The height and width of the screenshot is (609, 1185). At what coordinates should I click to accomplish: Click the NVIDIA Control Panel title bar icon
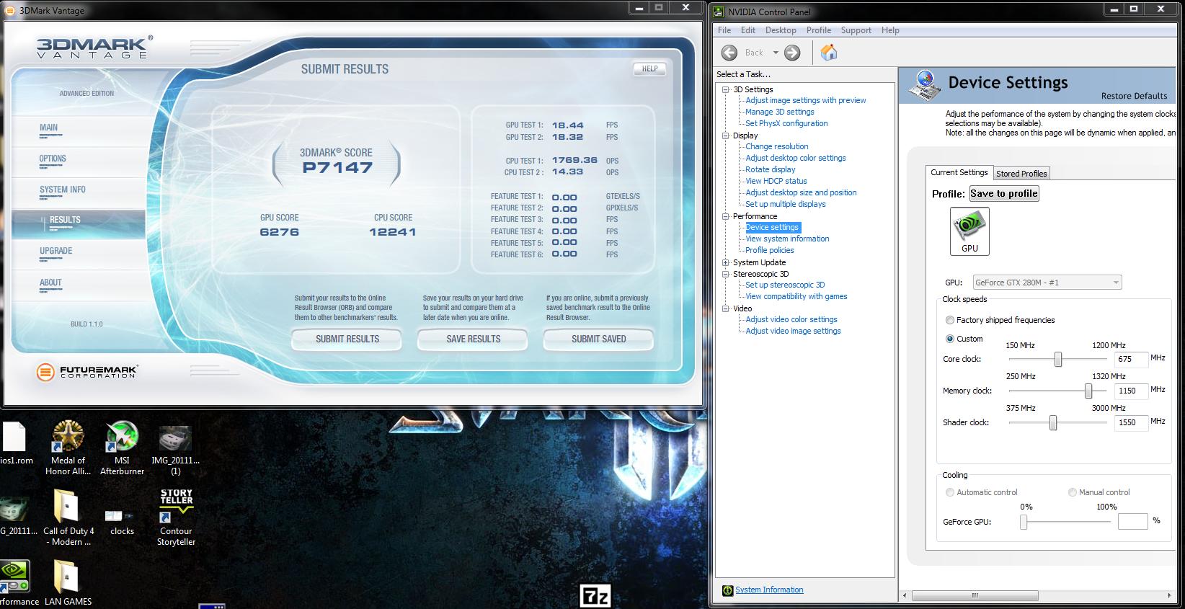pyautogui.click(x=718, y=12)
